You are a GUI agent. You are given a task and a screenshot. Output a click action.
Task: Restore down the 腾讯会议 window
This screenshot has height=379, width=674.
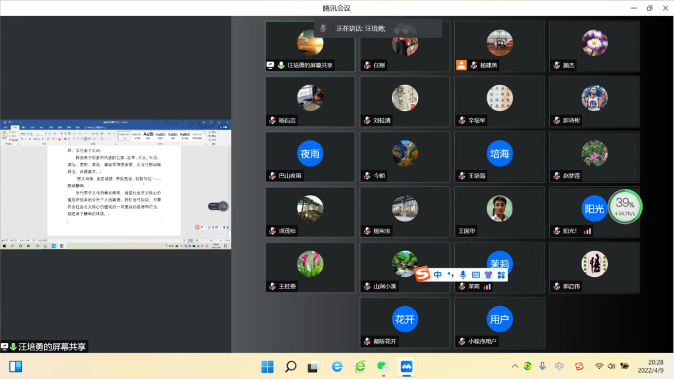click(x=650, y=8)
